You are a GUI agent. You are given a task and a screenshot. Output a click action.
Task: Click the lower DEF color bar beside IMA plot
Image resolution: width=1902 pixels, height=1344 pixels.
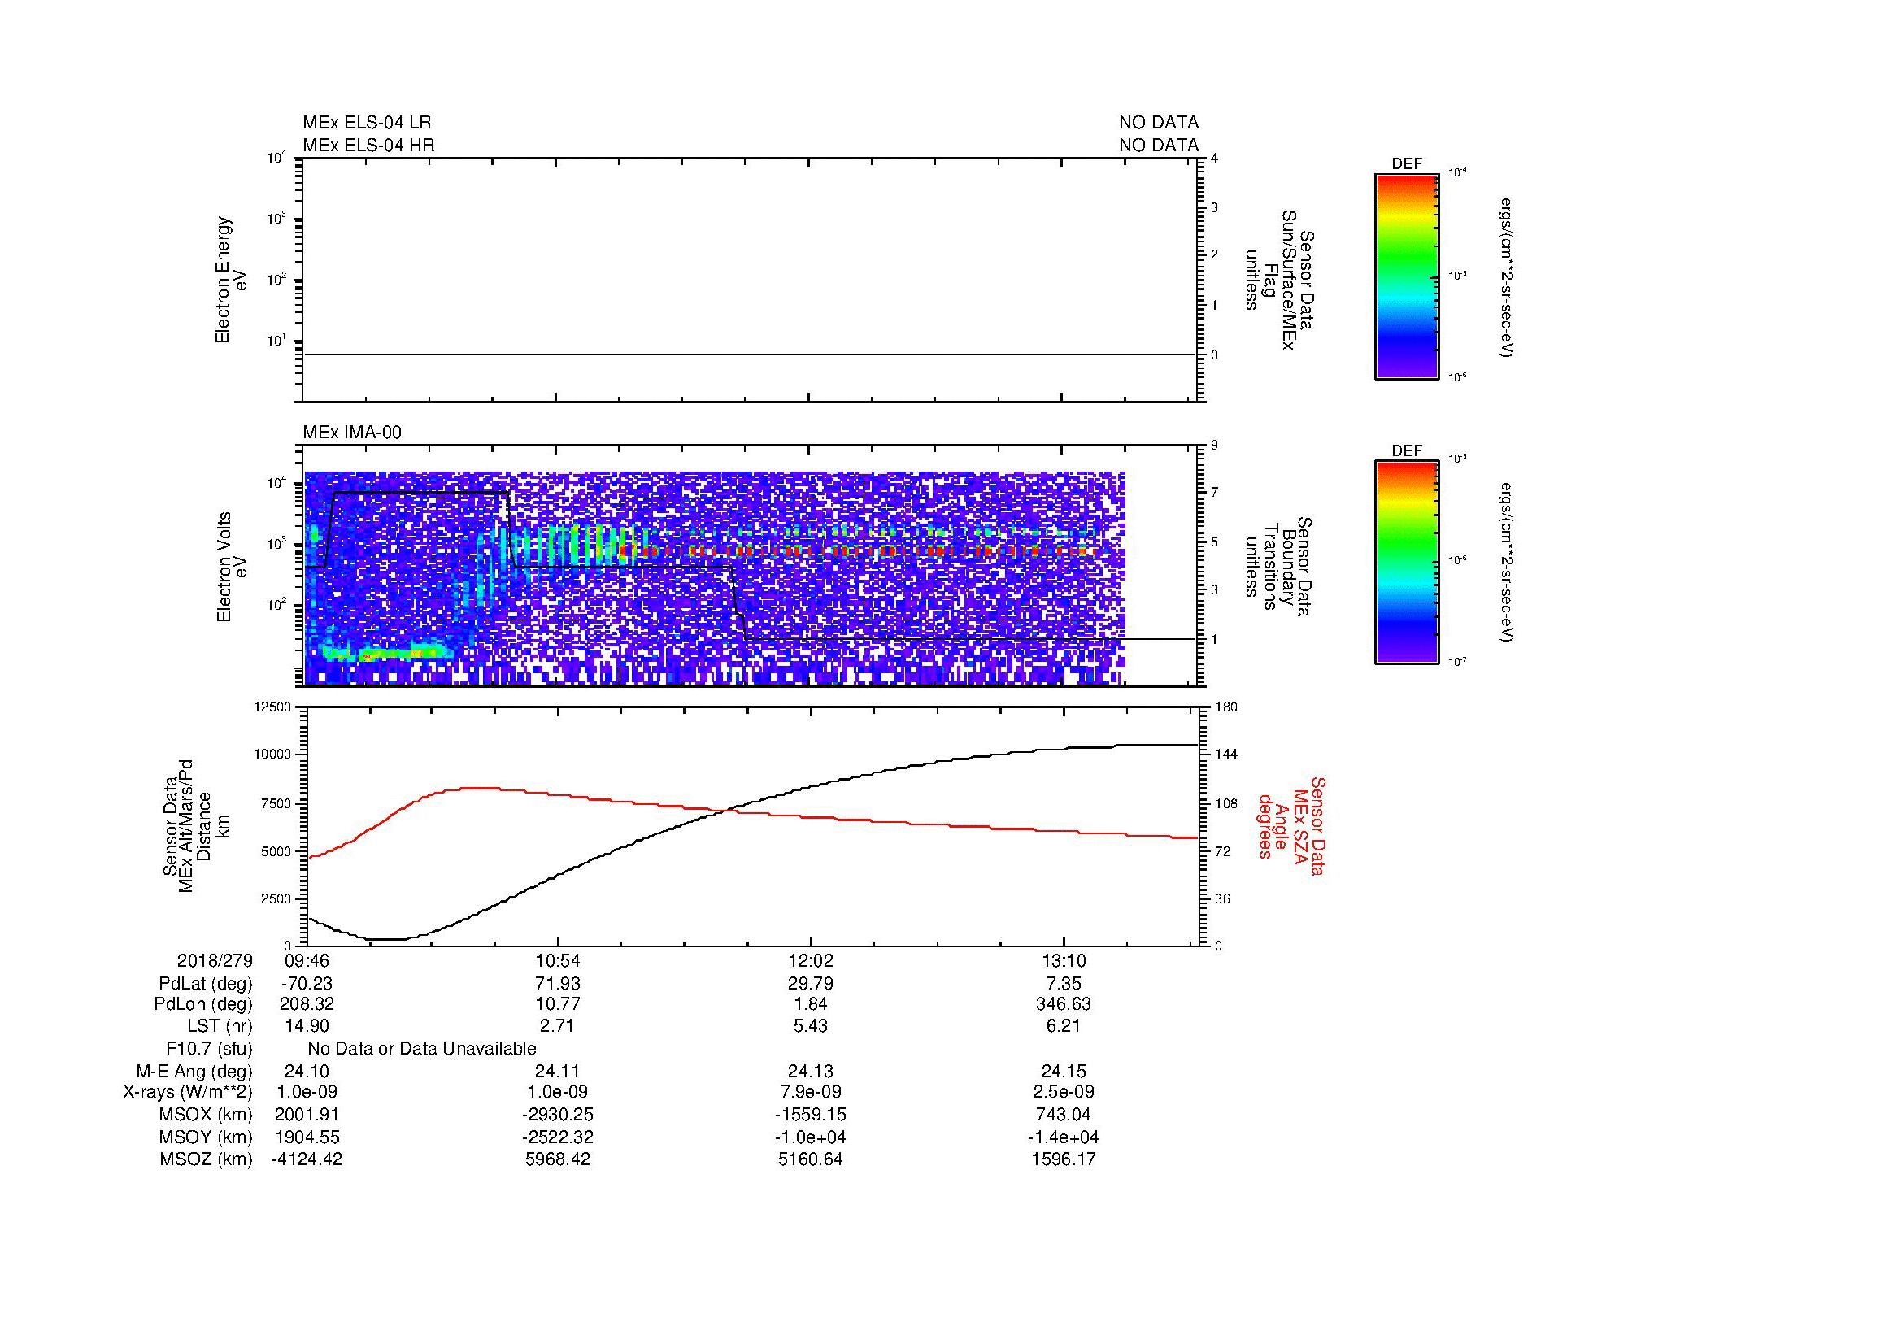click(1406, 563)
